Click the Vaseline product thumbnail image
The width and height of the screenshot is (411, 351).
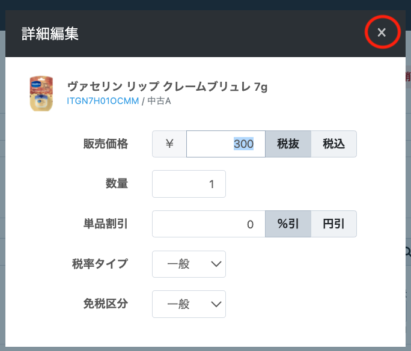point(41,93)
